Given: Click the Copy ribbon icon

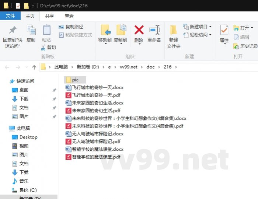Looking at the screenshot, I should click(31, 30).
